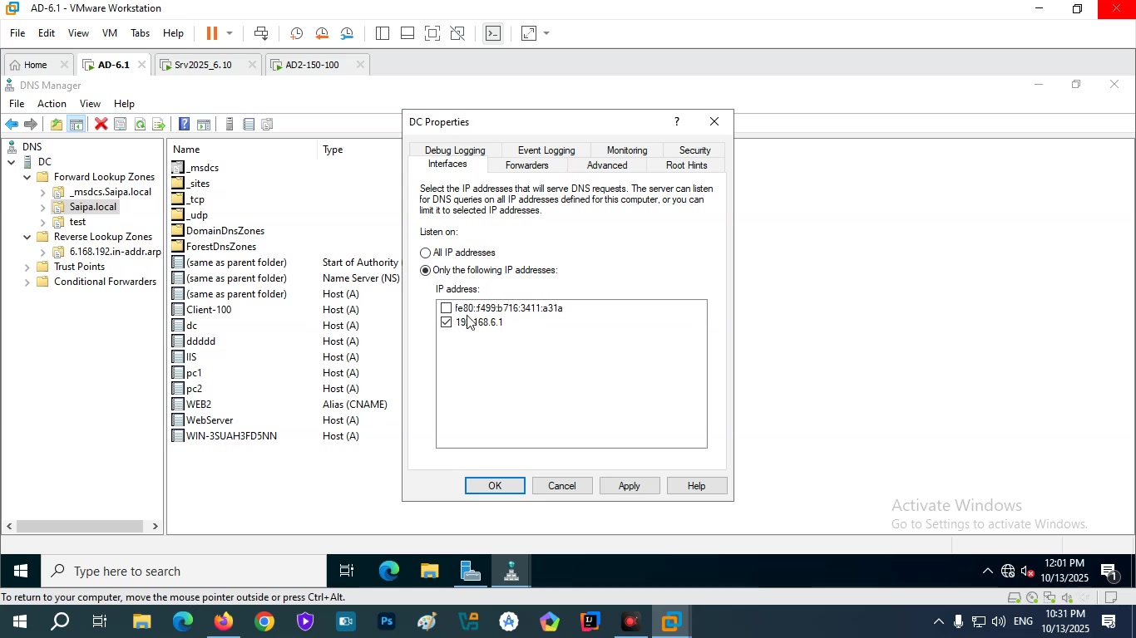
Task: Click the red Delete icon in DNS Manager toolbar
Action: pos(101,125)
